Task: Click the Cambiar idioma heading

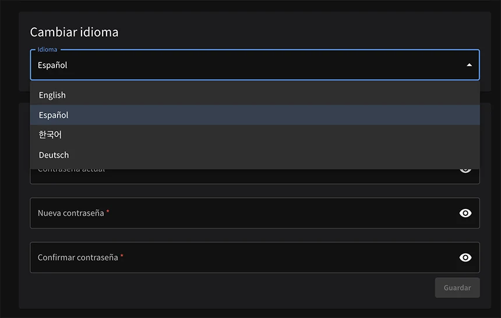Action: pyautogui.click(x=74, y=32)
